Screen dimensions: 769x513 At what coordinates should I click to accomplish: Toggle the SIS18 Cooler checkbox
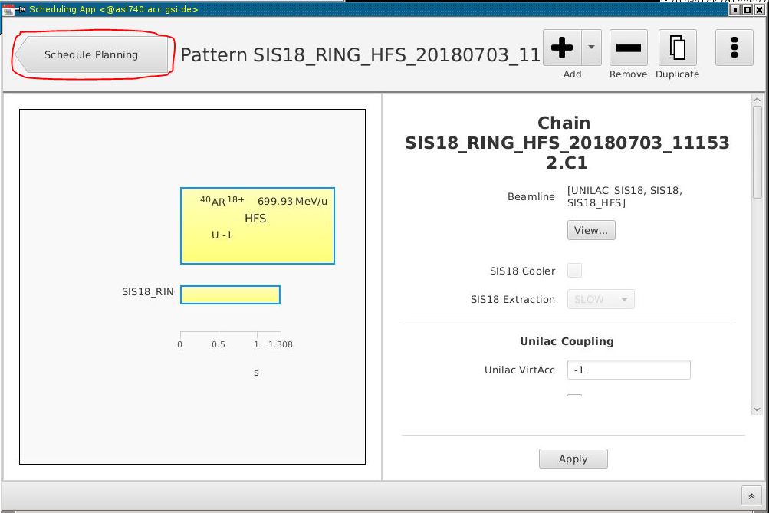[574, 270]
